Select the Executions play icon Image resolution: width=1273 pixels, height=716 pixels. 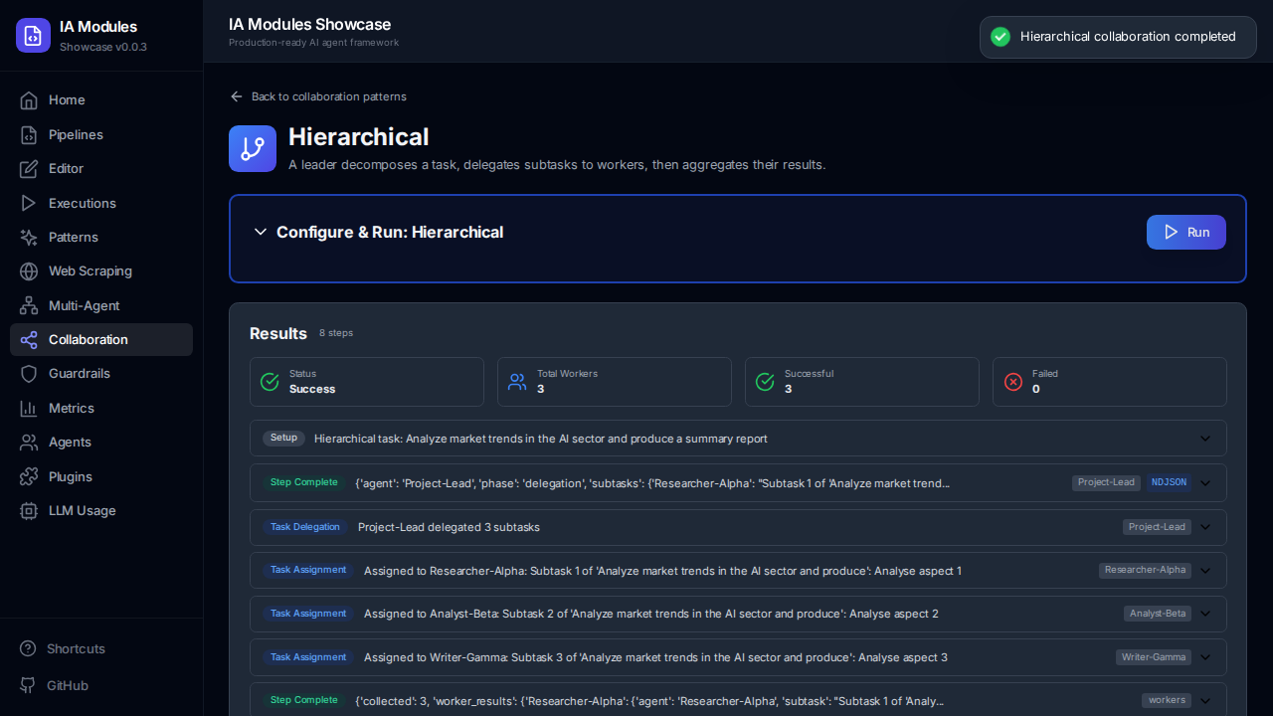30,203
